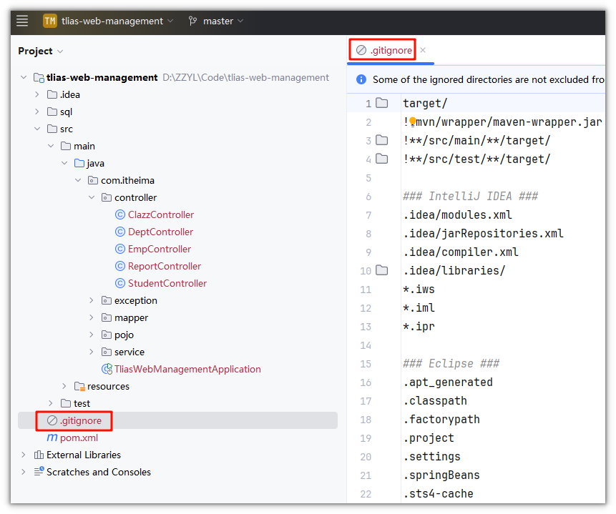Image resolution: width=616 pixels, height=514 pixels.
Task: Click the lightbulb intention icon on line 2
Action: (413, 122)
